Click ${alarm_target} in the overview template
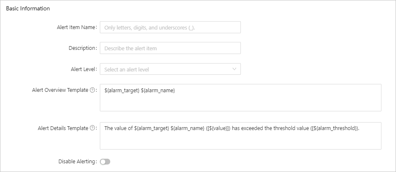 [x=122, y=91]
